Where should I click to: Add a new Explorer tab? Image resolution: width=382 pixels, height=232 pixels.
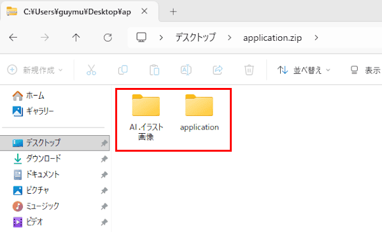(173, 11)
